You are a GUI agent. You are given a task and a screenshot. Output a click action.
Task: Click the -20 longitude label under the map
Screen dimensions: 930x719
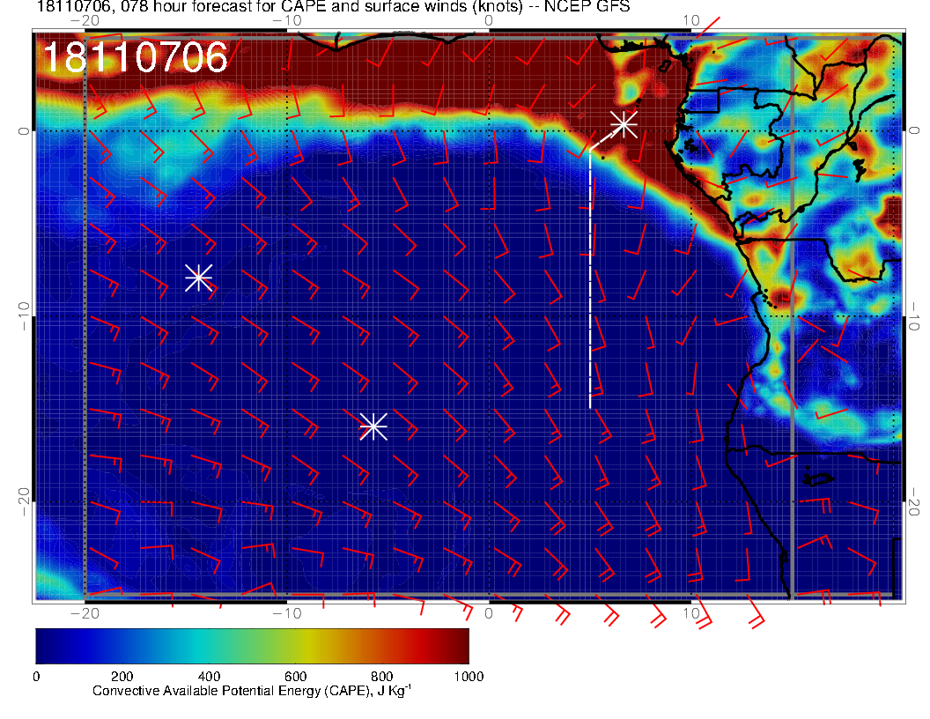click(x=84, y=612)
